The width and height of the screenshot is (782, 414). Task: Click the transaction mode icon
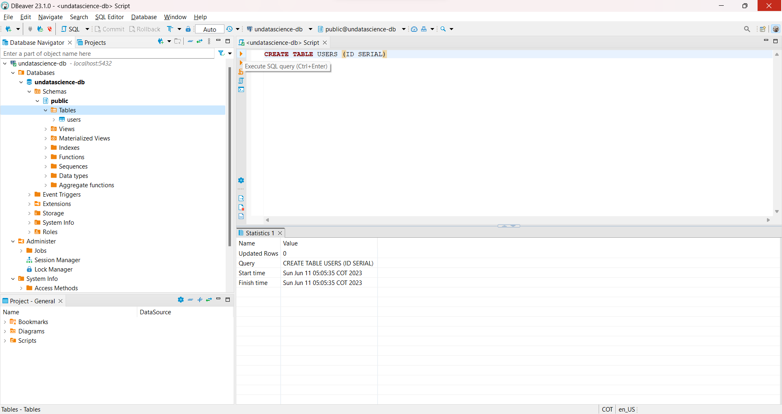coord(170,29)
